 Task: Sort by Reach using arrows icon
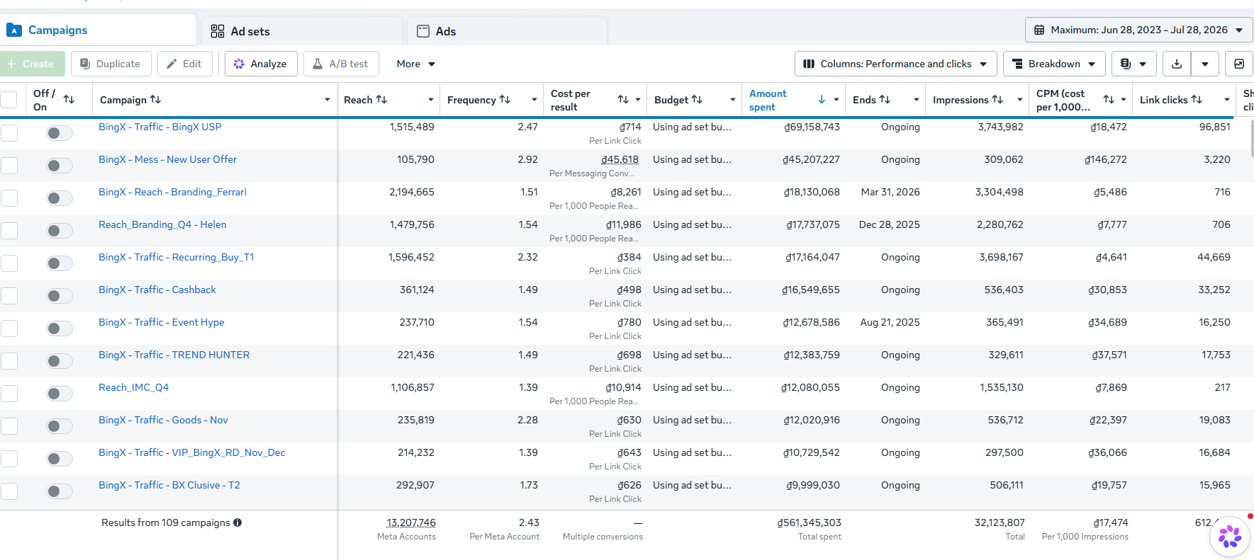pyautogui.click(x=381, y=100)
